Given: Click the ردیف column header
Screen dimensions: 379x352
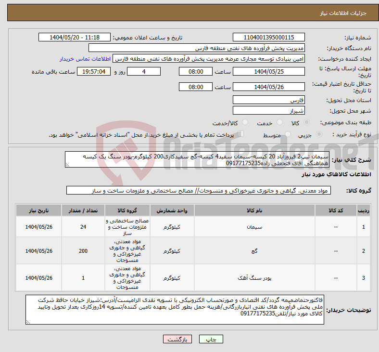Looking at the screenshot, I should tap(363, 210).
